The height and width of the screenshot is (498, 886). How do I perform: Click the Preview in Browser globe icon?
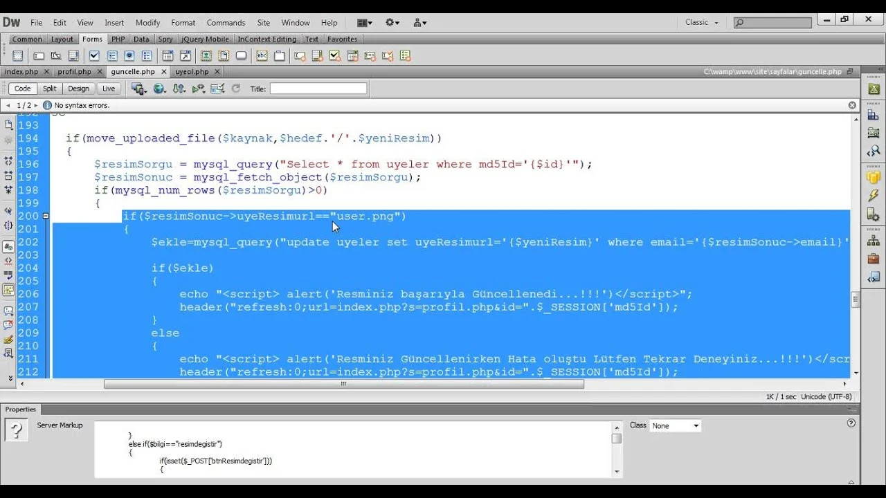(x=159, y=89)
